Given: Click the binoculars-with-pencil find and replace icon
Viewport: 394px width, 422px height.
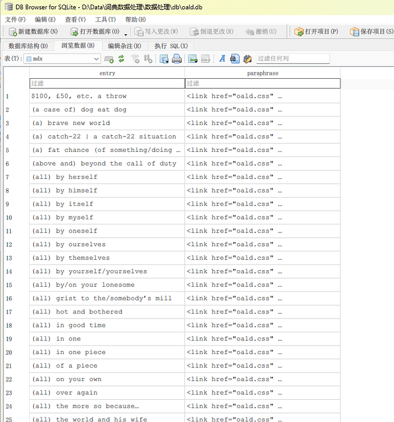Looking at the screenshot, I should coord(248,59).
